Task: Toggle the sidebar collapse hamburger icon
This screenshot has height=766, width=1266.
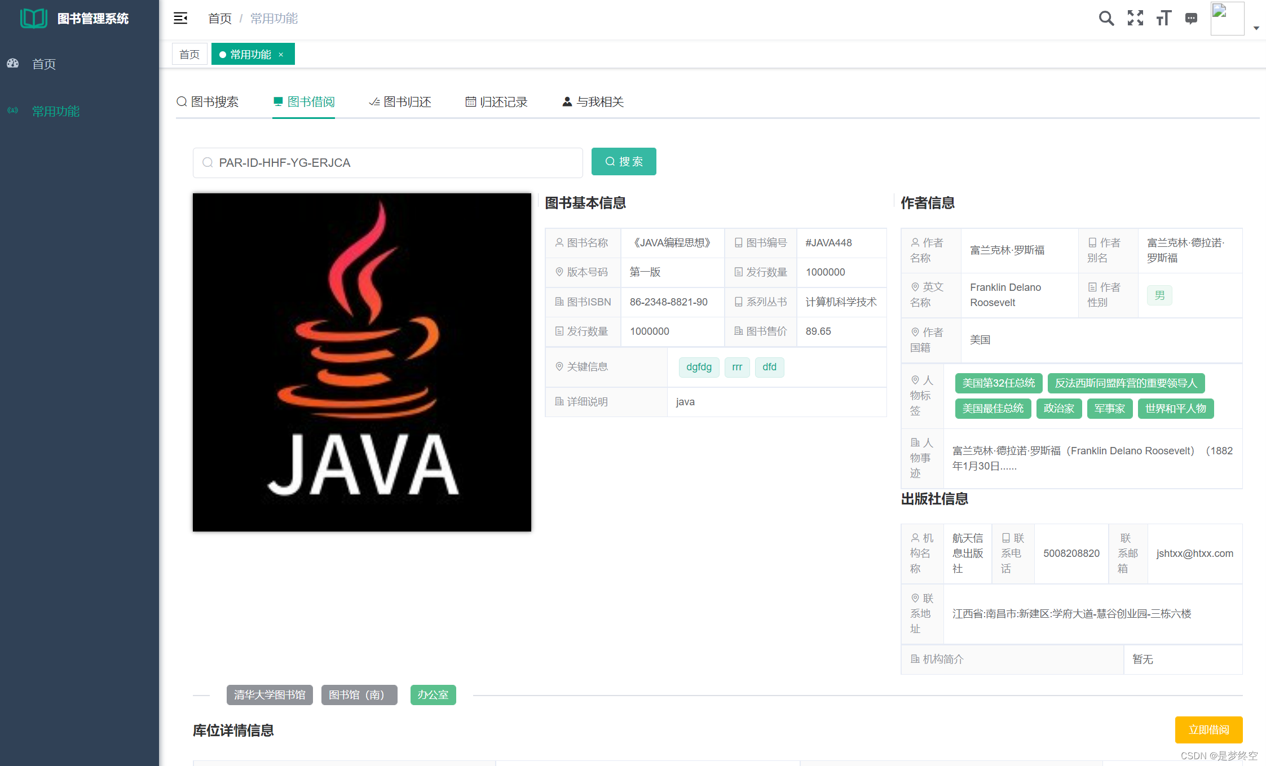Action: (x=180, y=19)
